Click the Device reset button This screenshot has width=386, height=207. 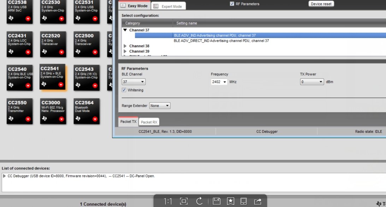tap(321, 4)
